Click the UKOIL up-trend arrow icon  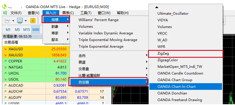(6, 73)
